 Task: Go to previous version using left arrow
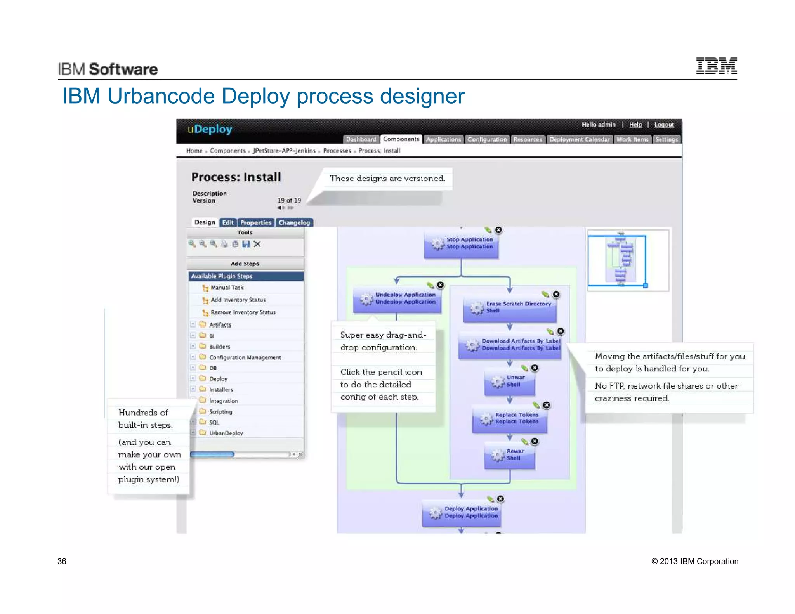tap(279, 208)
